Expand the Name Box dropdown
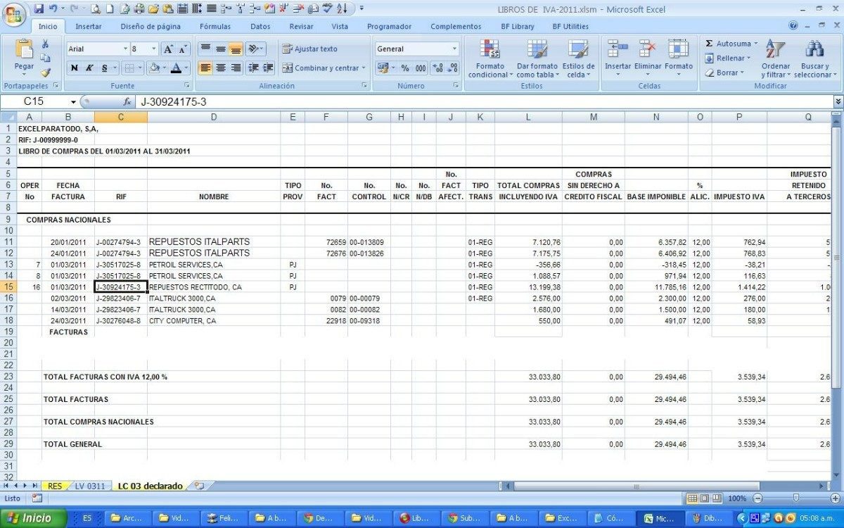This screenshot has width=844, height=528. coord(73,102)
